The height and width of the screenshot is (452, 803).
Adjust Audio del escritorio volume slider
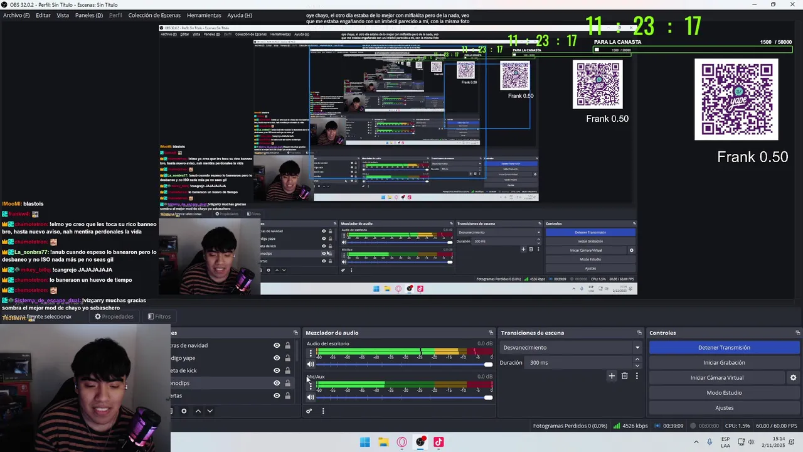pyautogui.click(x=405, y=364)
